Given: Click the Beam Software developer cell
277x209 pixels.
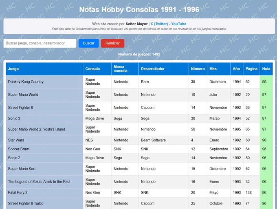Looking at the screenshot, I should [164, 140].
